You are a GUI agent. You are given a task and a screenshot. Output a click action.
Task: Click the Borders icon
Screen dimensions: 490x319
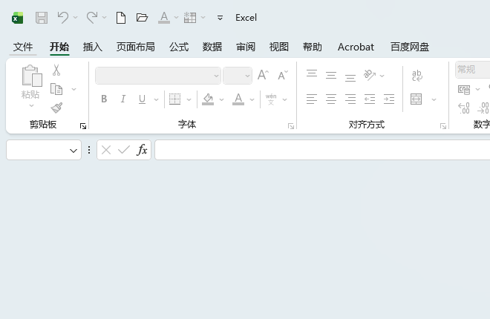174,99
